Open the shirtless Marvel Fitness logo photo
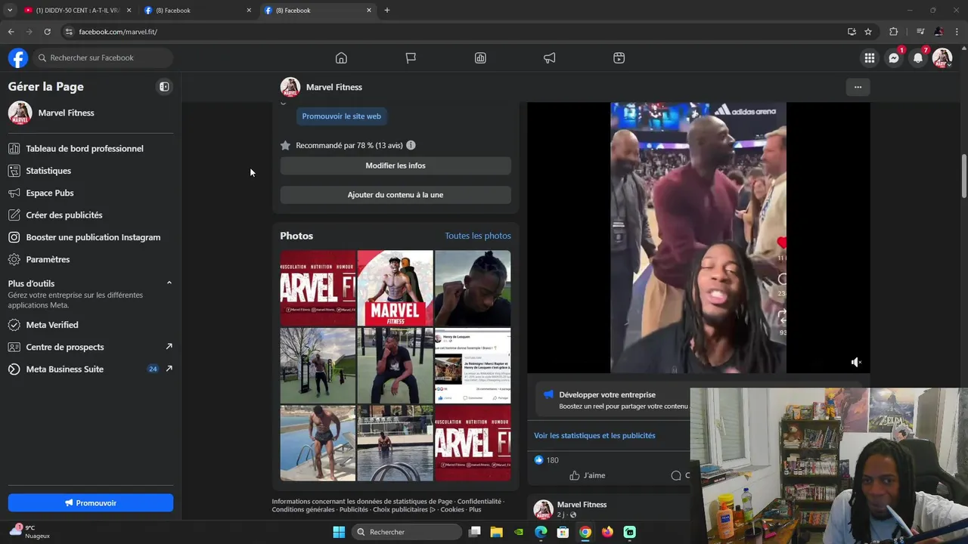 coord(395,288)
